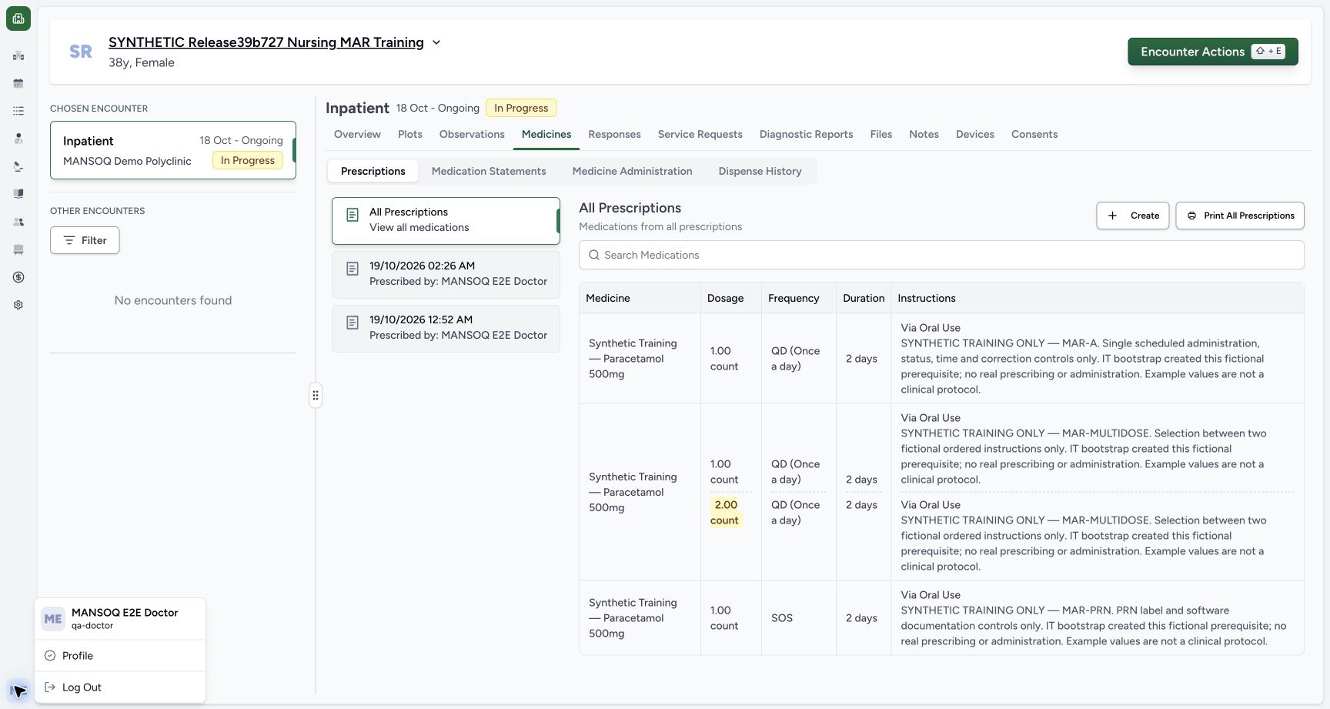
Task: Open the dollar billing sidebar icon
Action: [x=18, y=277]
